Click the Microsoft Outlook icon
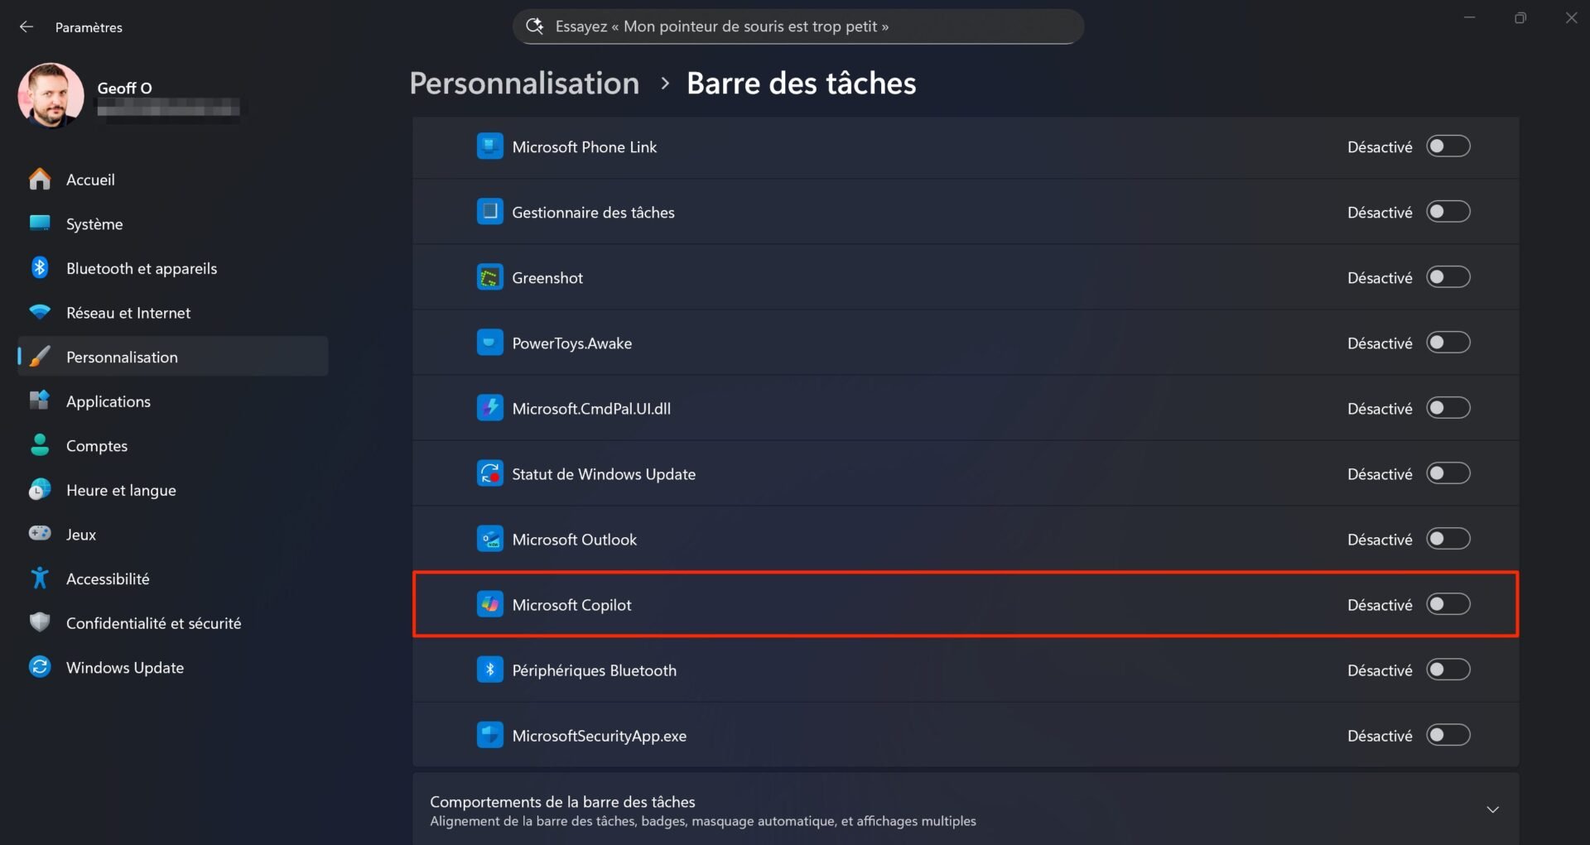 490,538
